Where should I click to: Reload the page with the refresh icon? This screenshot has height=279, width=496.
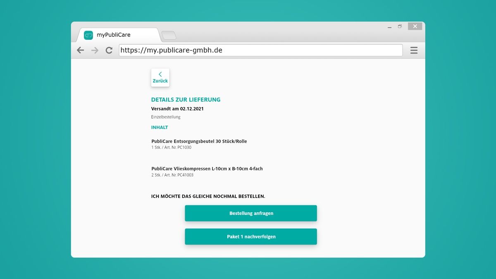tap(109, 50)
